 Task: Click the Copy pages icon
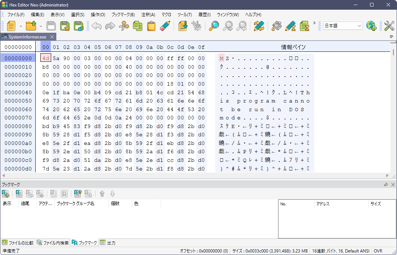coord(138,26)
